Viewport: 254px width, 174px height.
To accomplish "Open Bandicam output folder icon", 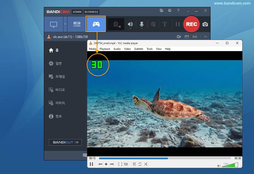I will point(161,11).
